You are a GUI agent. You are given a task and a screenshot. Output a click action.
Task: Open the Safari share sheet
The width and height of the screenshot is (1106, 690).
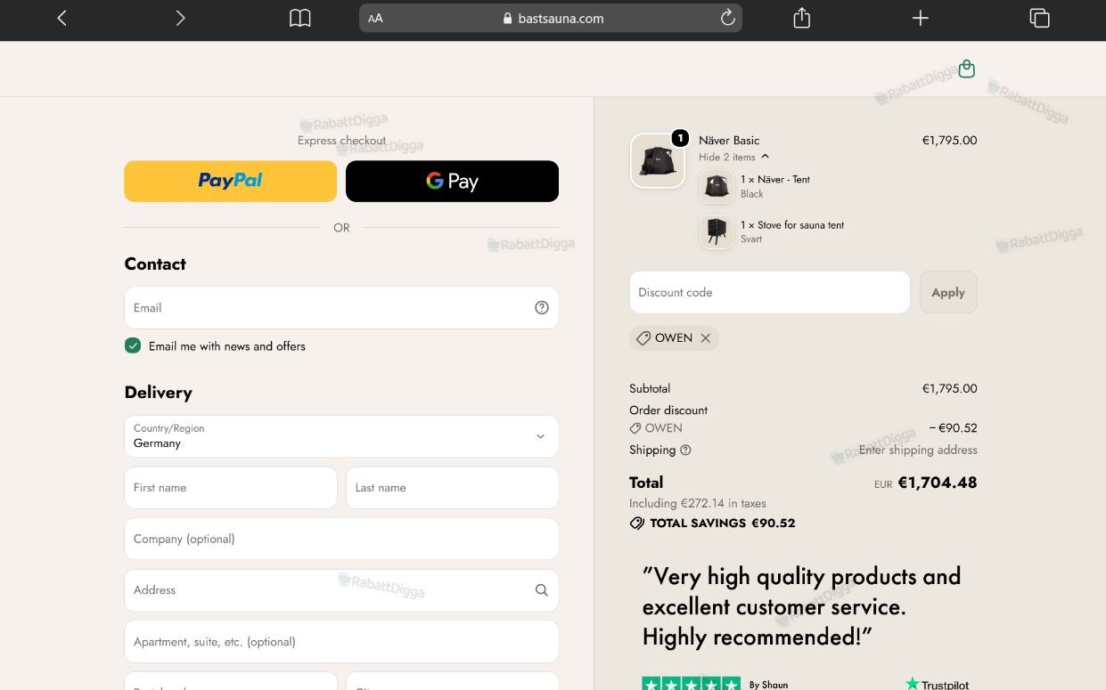801,18
